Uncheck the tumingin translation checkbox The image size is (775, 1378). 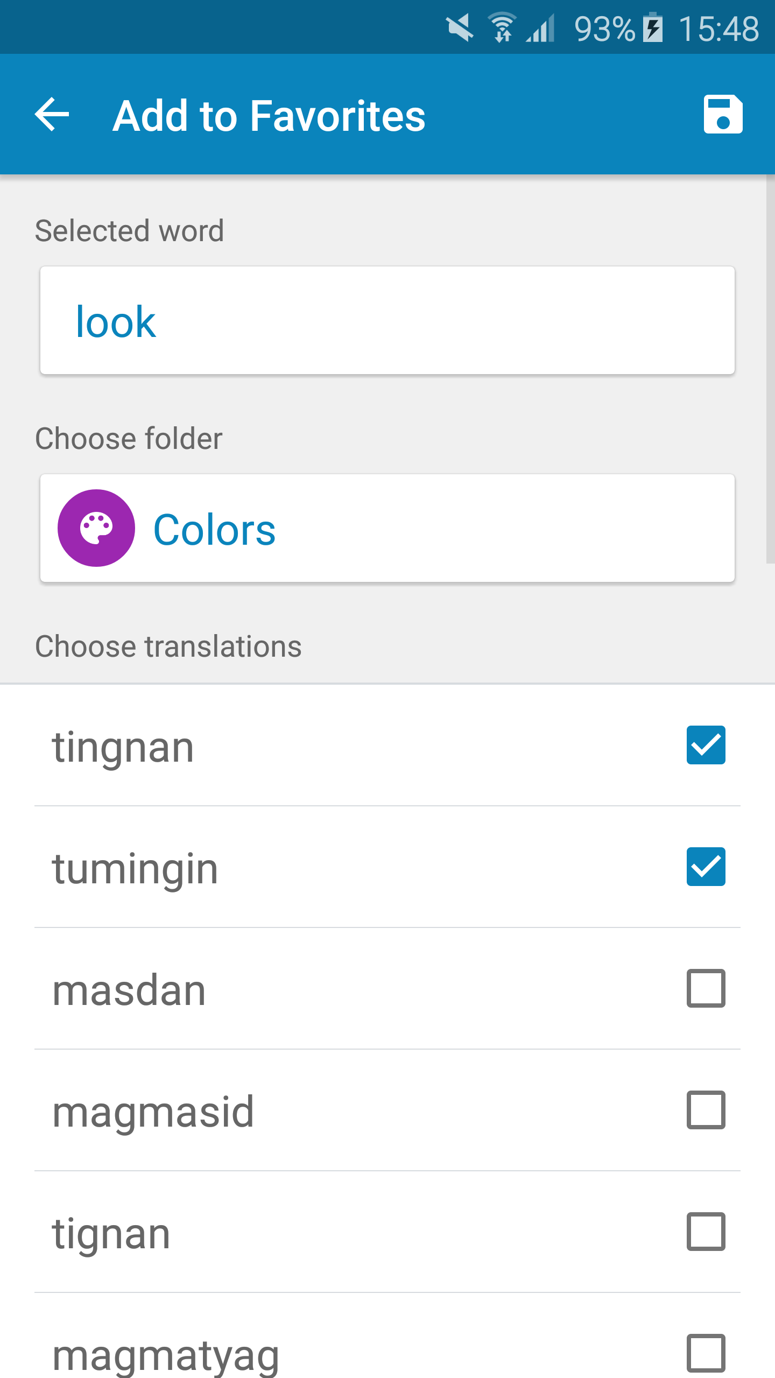(x=706, y=867)
